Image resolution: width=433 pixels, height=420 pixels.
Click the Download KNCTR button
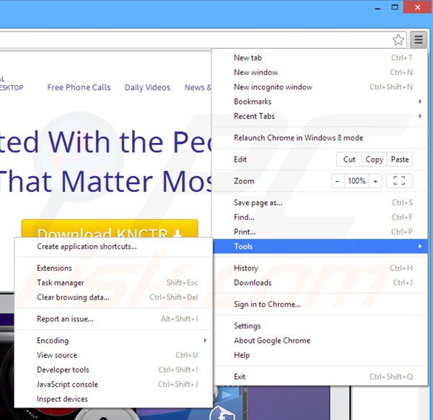click(109, 232)
